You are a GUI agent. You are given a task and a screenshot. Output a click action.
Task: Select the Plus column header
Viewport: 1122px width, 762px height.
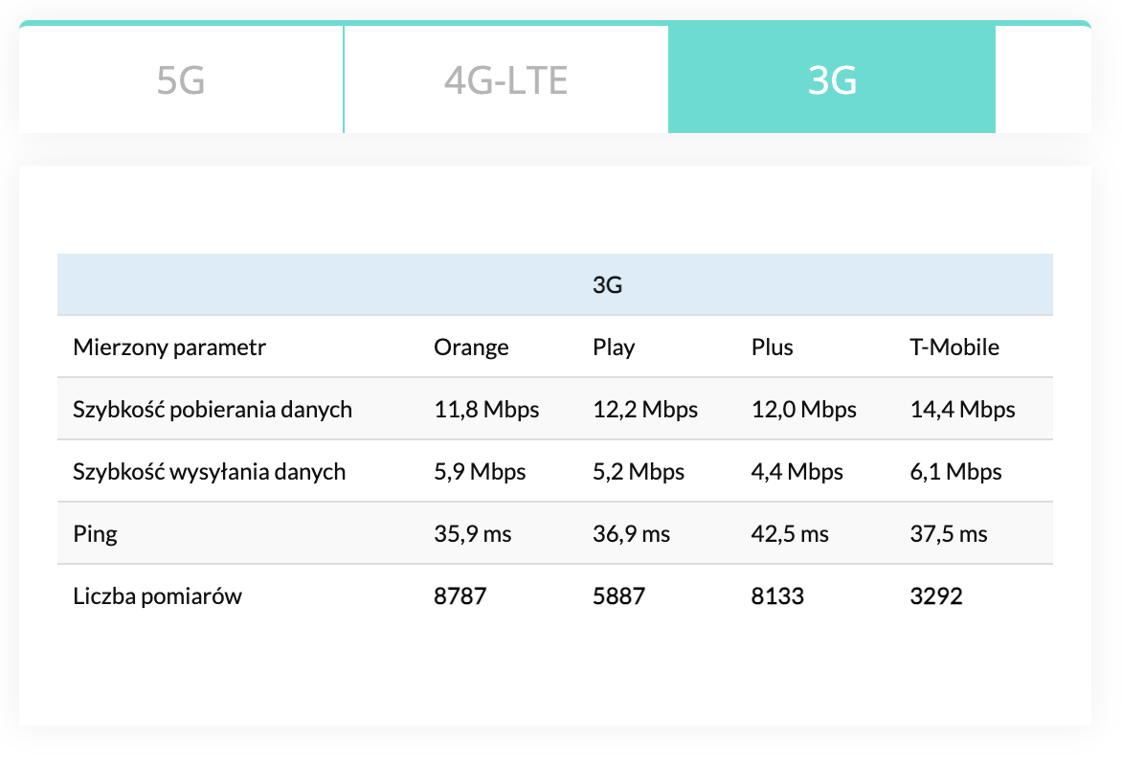coord(772,347)
